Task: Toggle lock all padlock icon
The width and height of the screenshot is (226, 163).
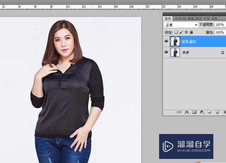Action: (191, 32)
